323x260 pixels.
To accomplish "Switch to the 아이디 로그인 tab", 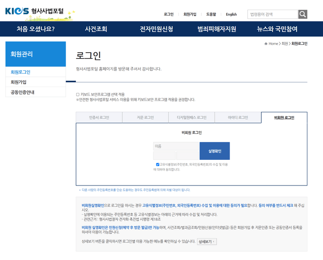I will tap(238, 117).
